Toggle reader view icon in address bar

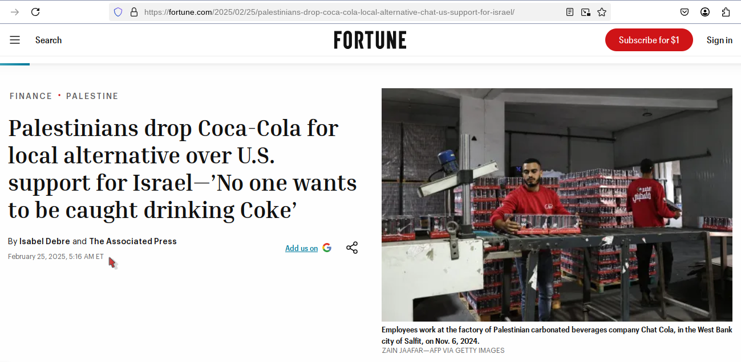570,12
